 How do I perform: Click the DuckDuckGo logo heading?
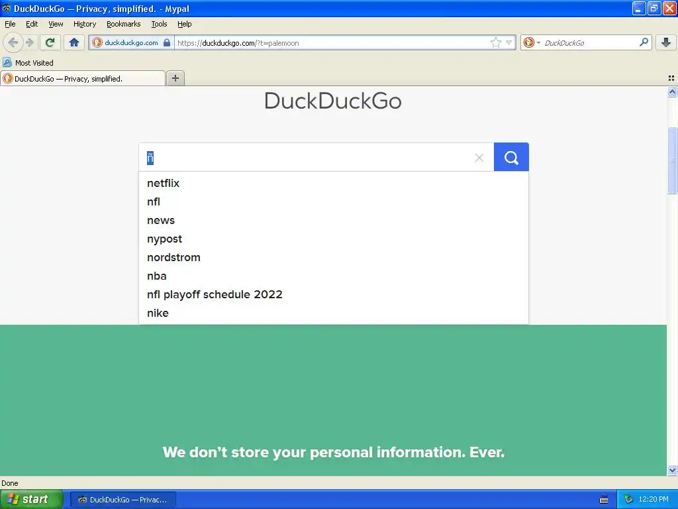pyautogui.click(x=333, y=101)
